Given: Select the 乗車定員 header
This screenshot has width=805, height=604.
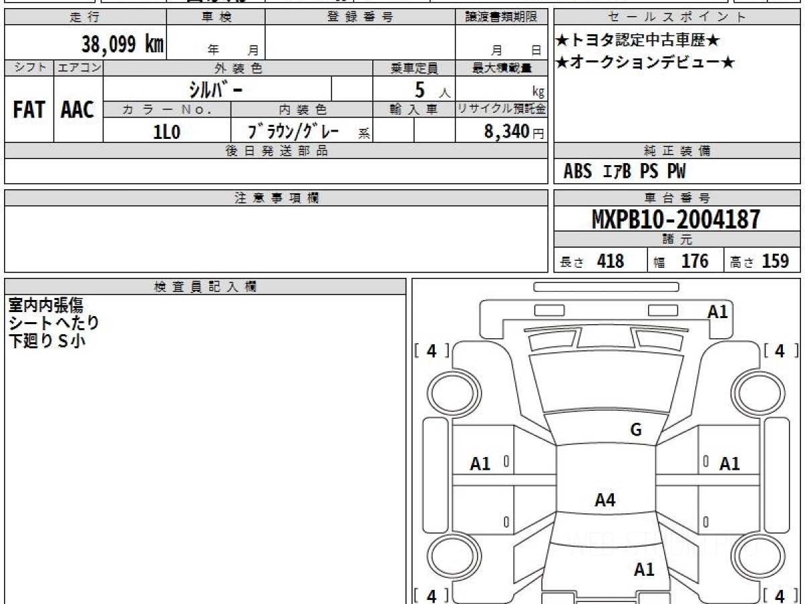Looking at the screenshot, I should tap(414, 68).
